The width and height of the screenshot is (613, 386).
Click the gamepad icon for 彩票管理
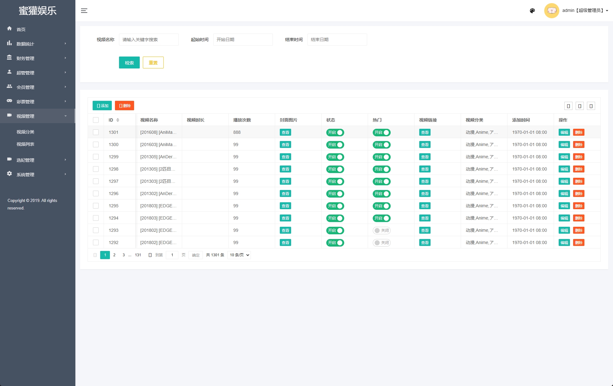9,101
